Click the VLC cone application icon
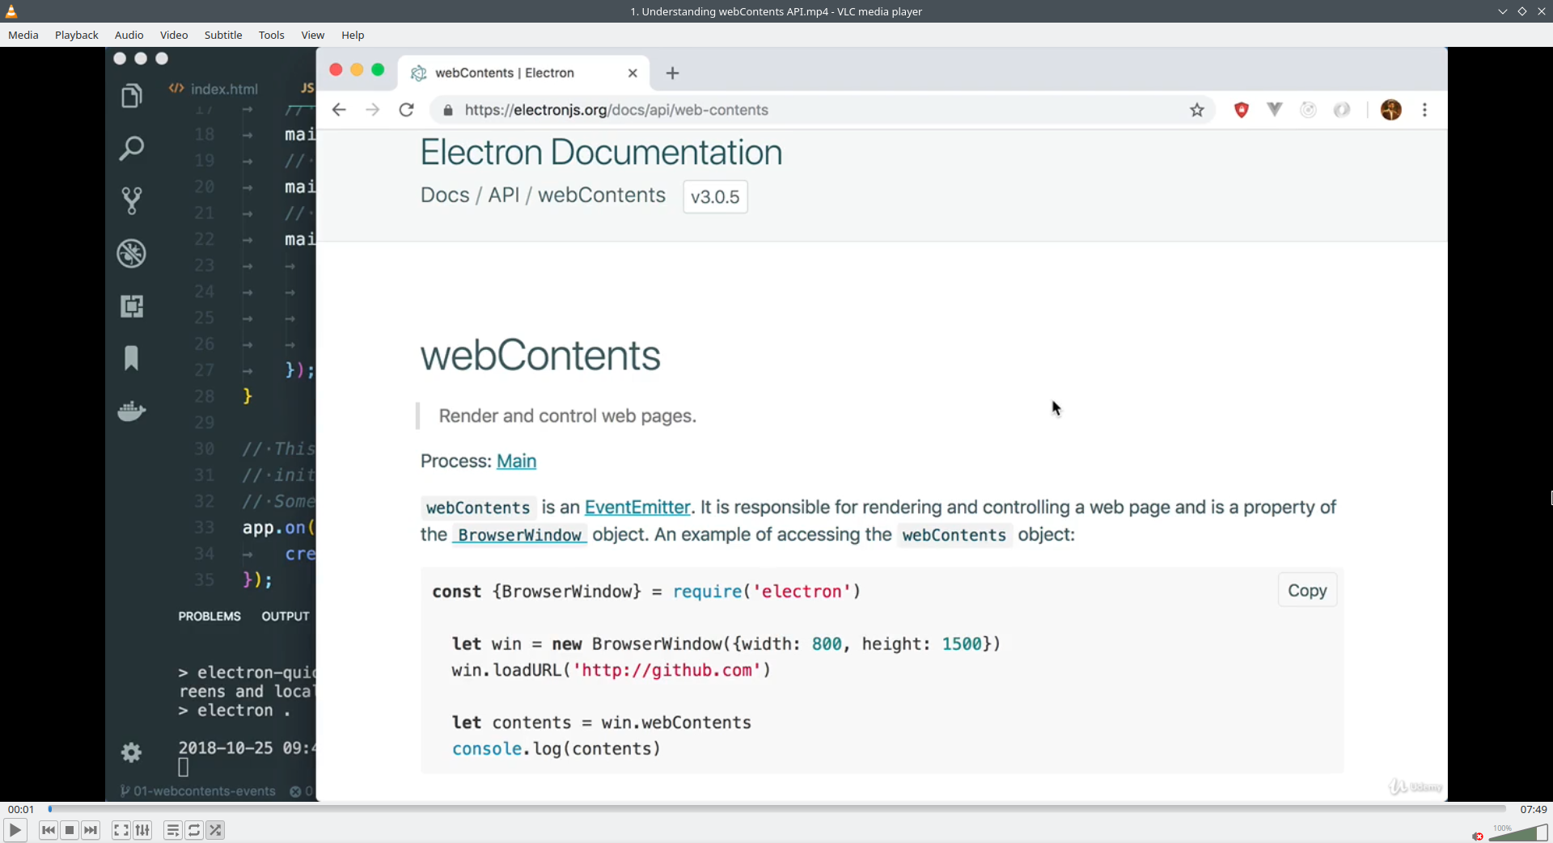The height and width of the screenshot is (843, 1553). click(x=11, y=11)
